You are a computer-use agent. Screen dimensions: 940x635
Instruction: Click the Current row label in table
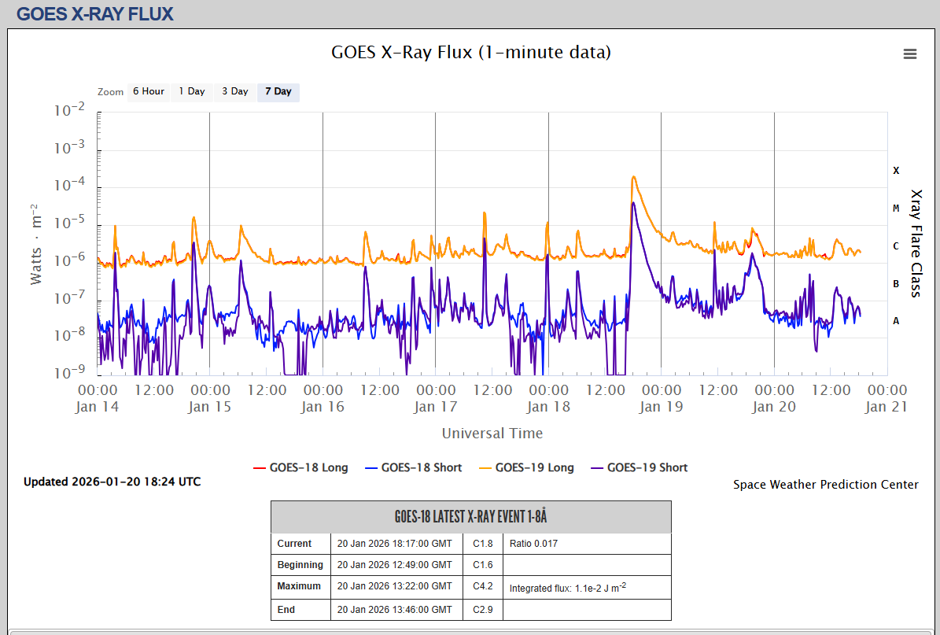pos(294,544)
